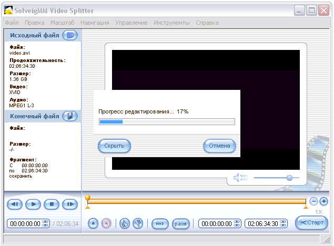Start trimming with Старт button

pos(311,222)
